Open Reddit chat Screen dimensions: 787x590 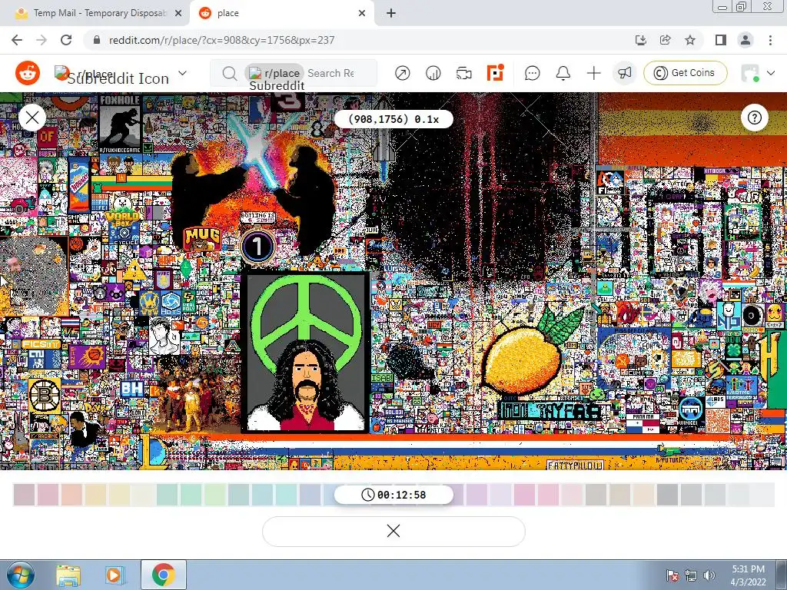point(532,73)
